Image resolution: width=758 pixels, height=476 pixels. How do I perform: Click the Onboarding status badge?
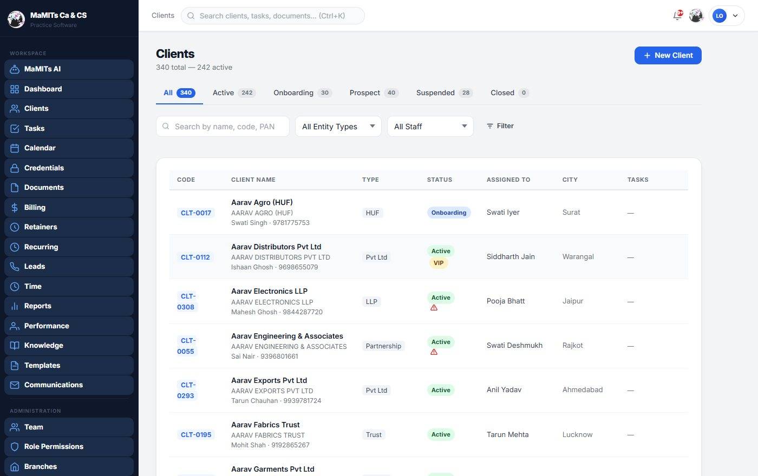(449, 213)
